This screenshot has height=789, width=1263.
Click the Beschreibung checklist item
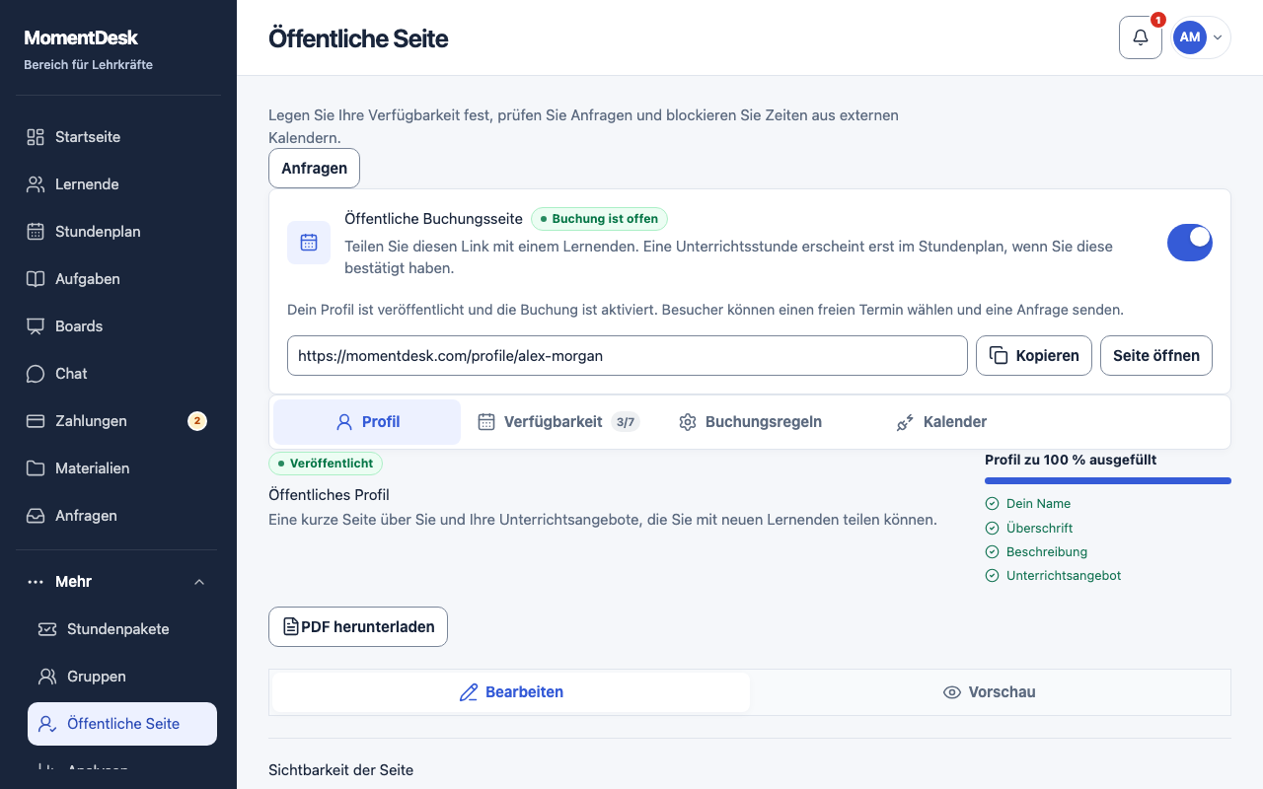coord(1037,552)
